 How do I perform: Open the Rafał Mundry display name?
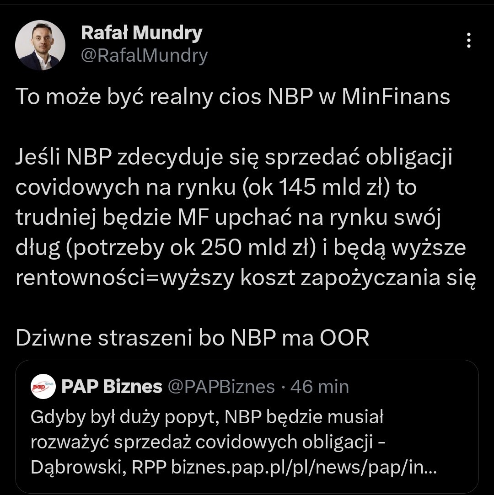(141, 32)
